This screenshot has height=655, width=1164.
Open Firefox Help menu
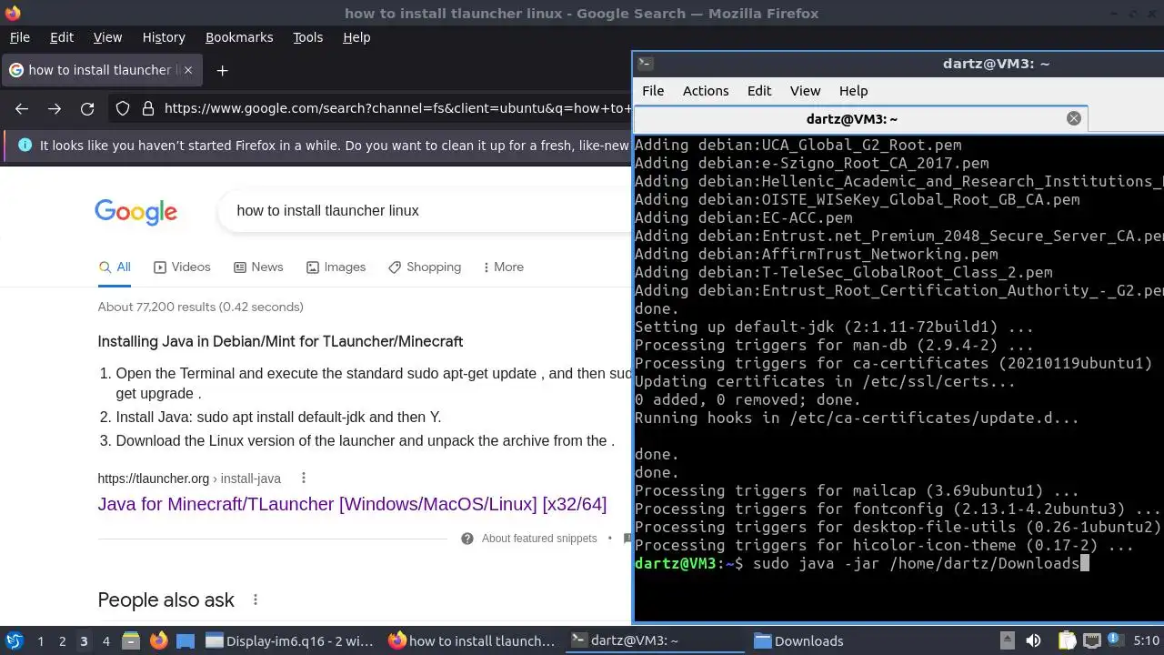coord(356,37)
